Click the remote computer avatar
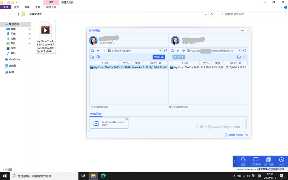 pos(175,40)
